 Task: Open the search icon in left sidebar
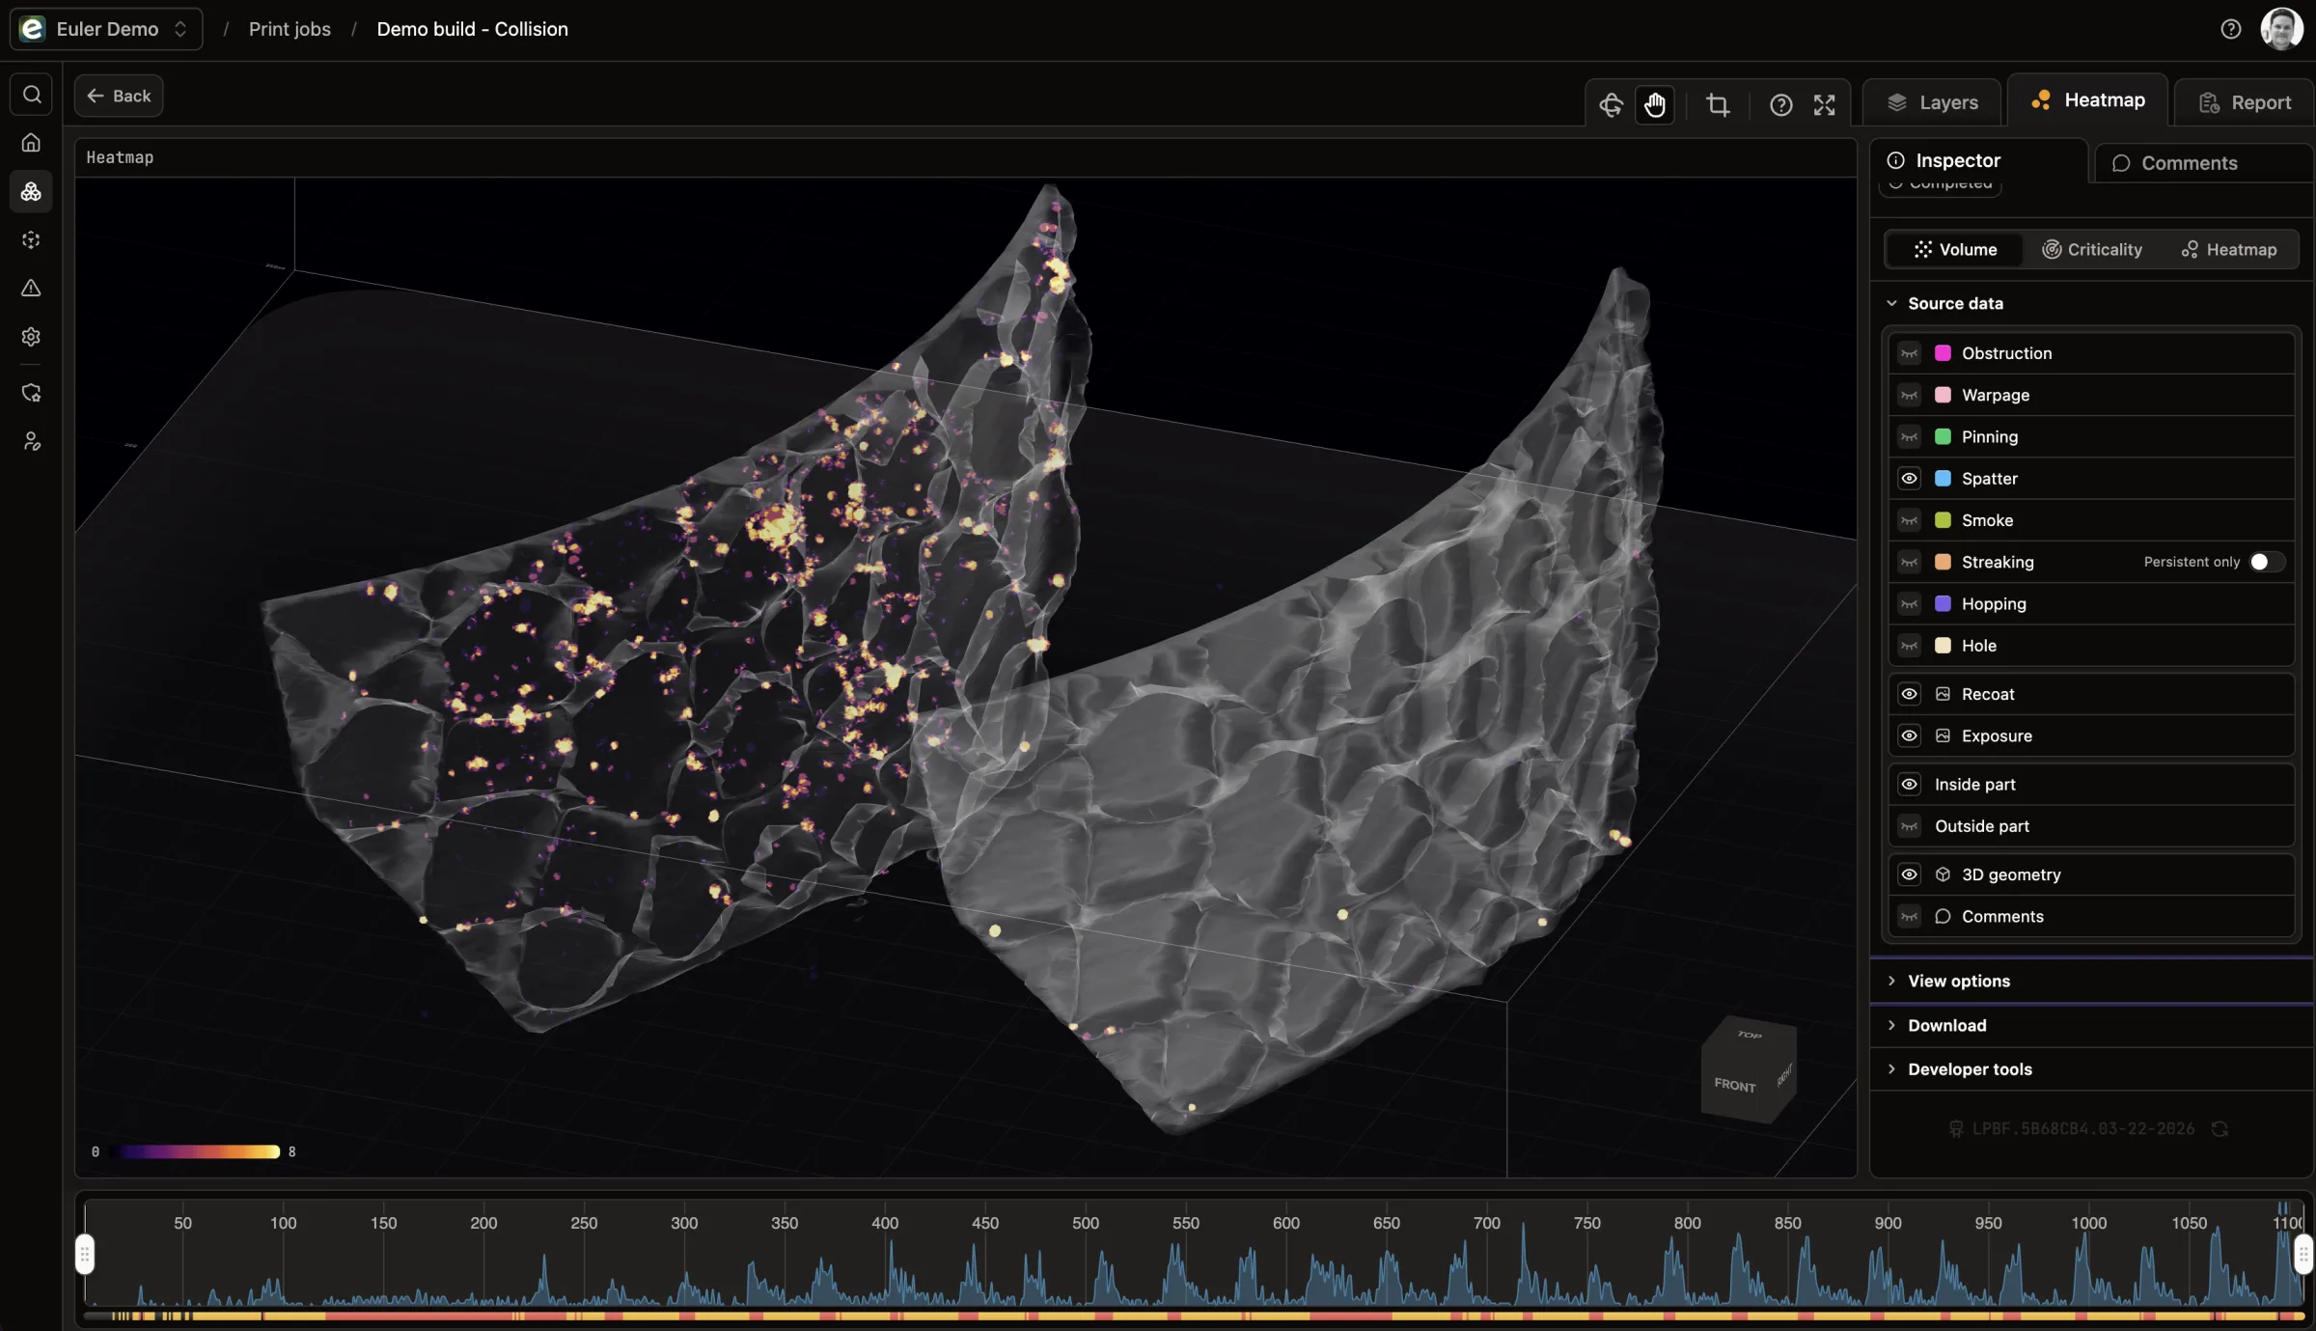31,95
